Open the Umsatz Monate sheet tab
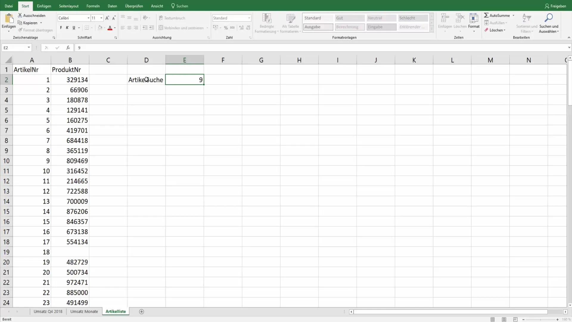 coord(84,312)
